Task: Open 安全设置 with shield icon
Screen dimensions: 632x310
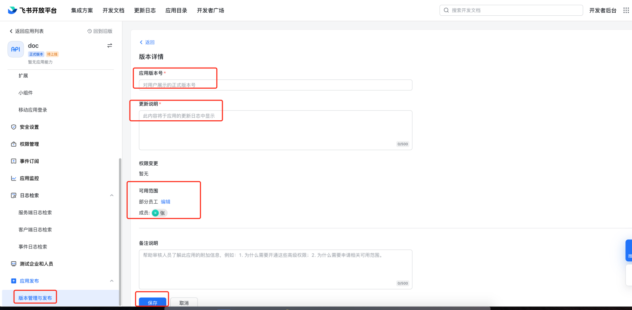Action: [29, 127]
